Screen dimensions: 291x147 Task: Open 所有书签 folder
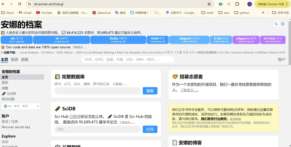click(x=280, y=13)
